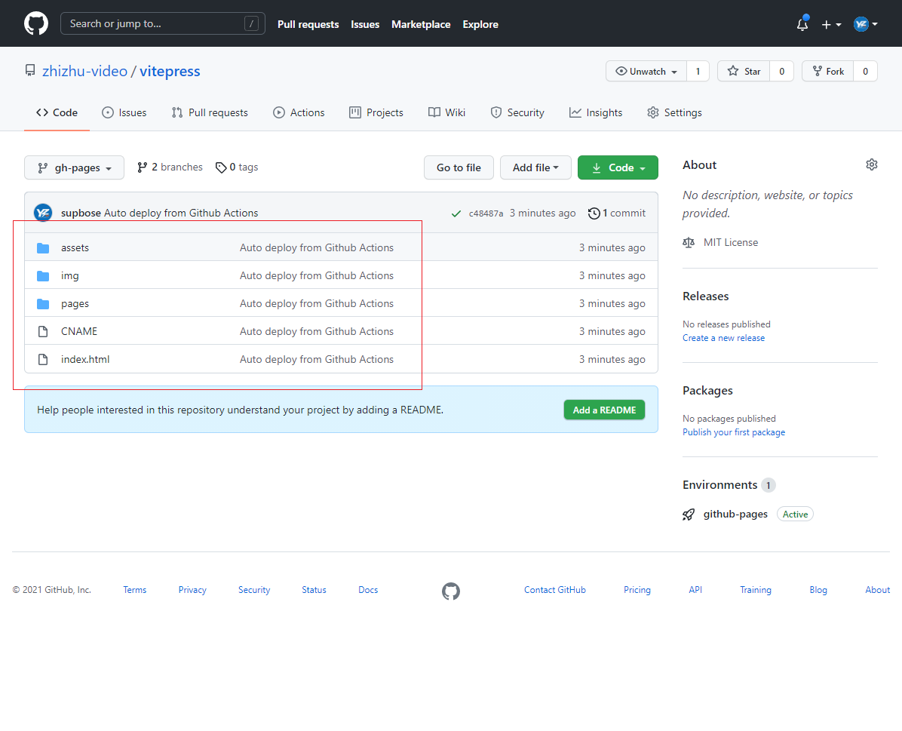Click Add a README button
This screenshot has width=902, height=731.
pos(604,410)
